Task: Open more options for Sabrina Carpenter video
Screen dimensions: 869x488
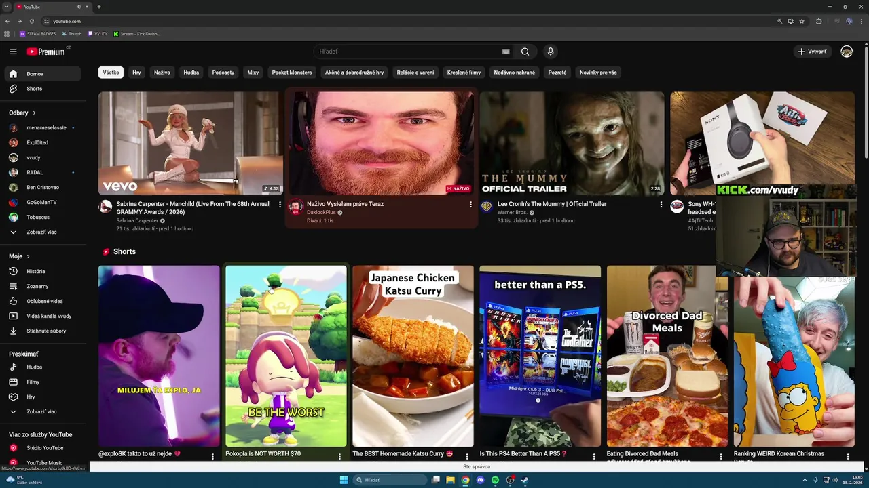Action: click(280, 205)
